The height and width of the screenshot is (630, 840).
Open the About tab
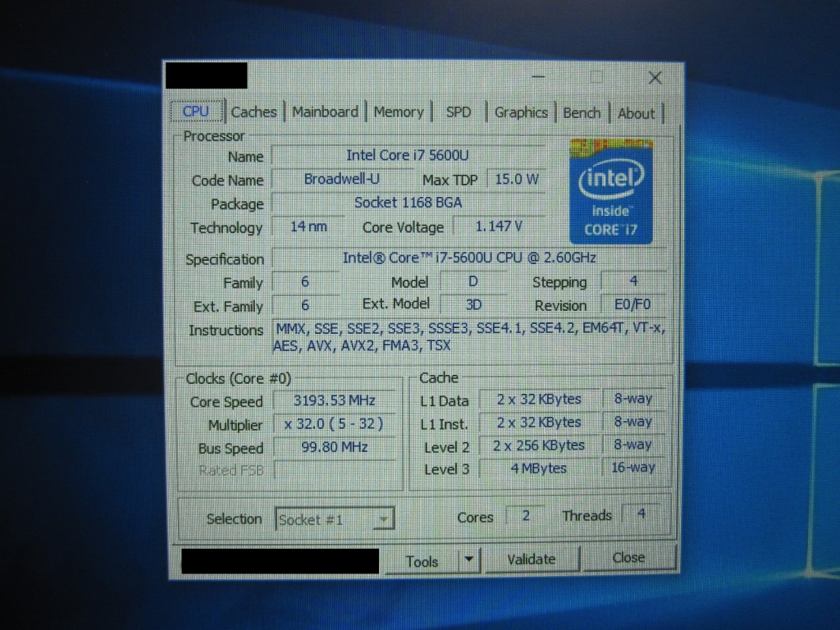tap(636, 113)
